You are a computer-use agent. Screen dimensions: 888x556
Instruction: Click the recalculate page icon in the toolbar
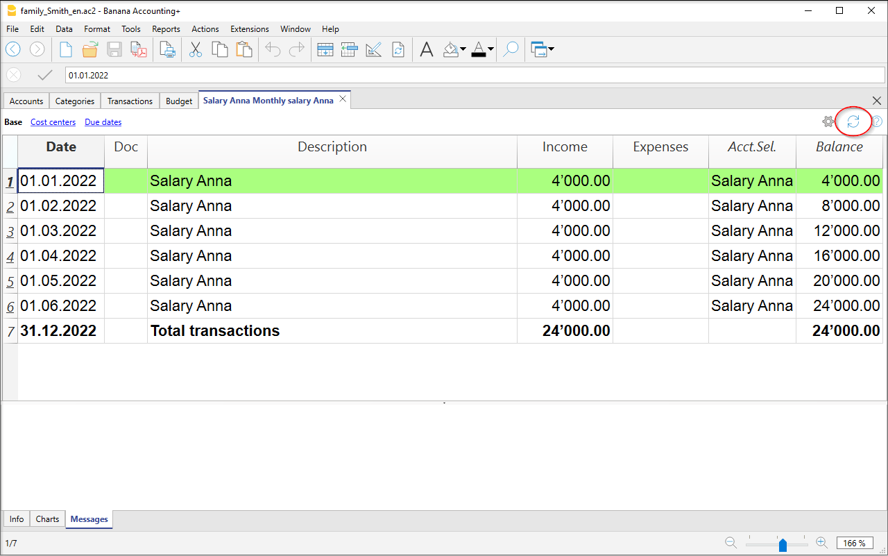click(398, 49)
